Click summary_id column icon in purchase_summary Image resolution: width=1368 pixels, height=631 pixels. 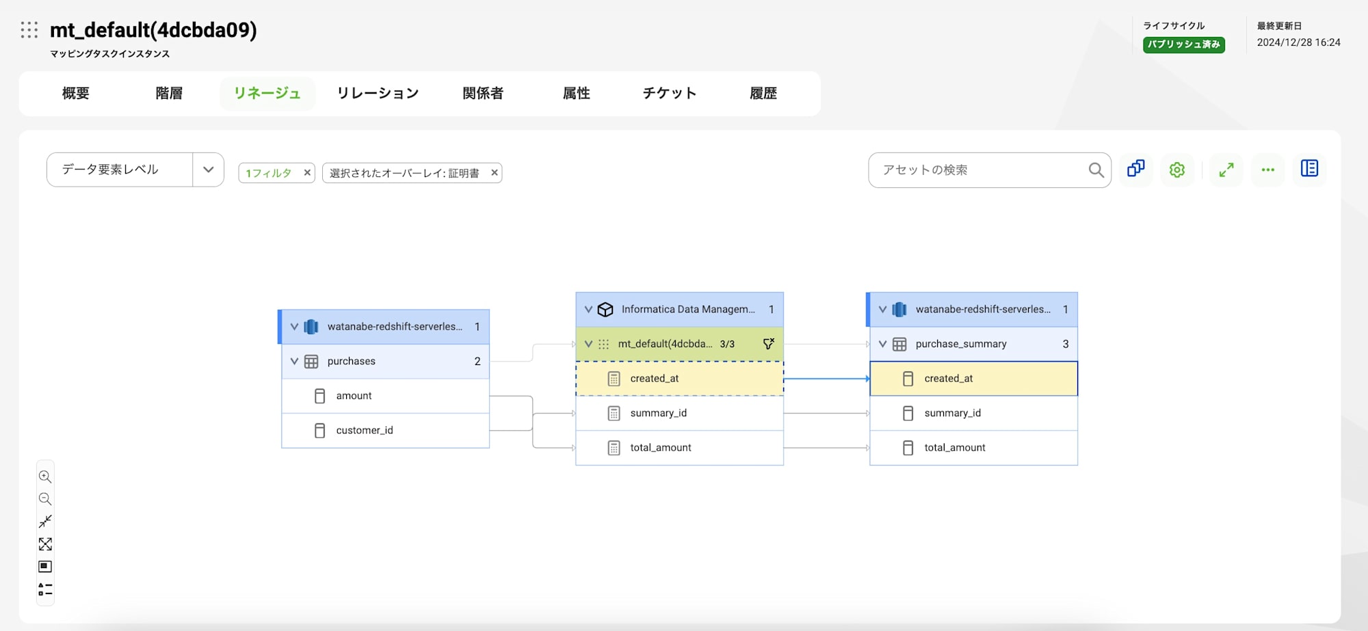coord(908,414)
